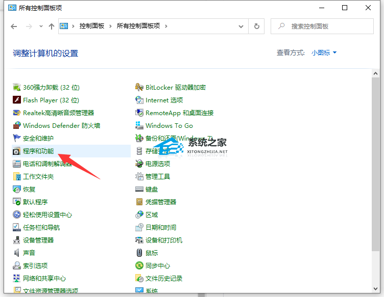Click the 搜索控制面板 search field
This screenshot has height=297, width=384.
point(327,26)
